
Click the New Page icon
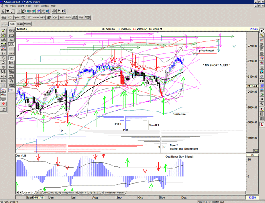tap(19, 11)
